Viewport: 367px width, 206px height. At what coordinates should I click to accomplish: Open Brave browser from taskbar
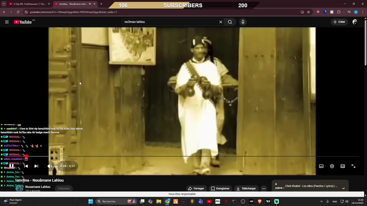(260, 201)
